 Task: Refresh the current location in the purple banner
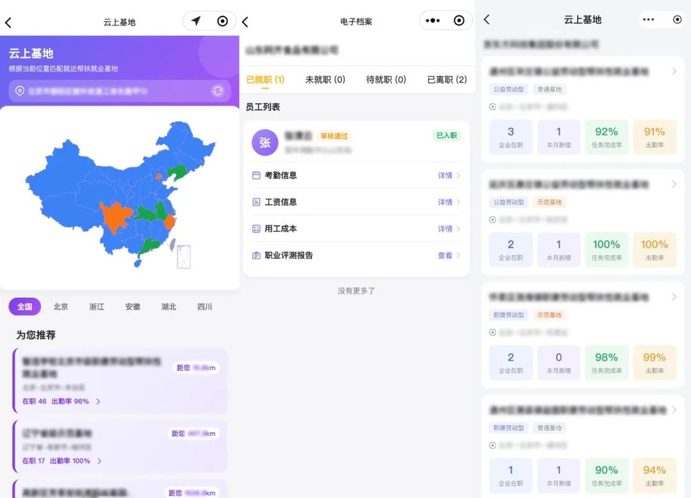click(x=218, y=91)
